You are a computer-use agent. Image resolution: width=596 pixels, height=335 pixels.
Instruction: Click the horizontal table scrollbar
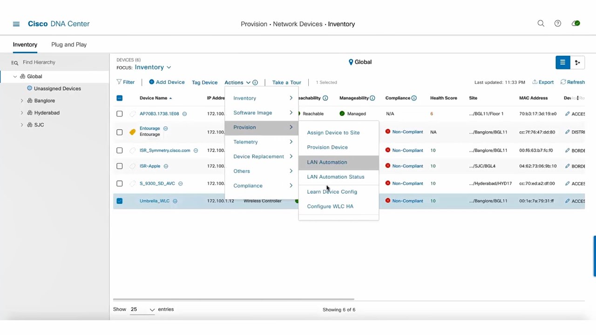233,299
